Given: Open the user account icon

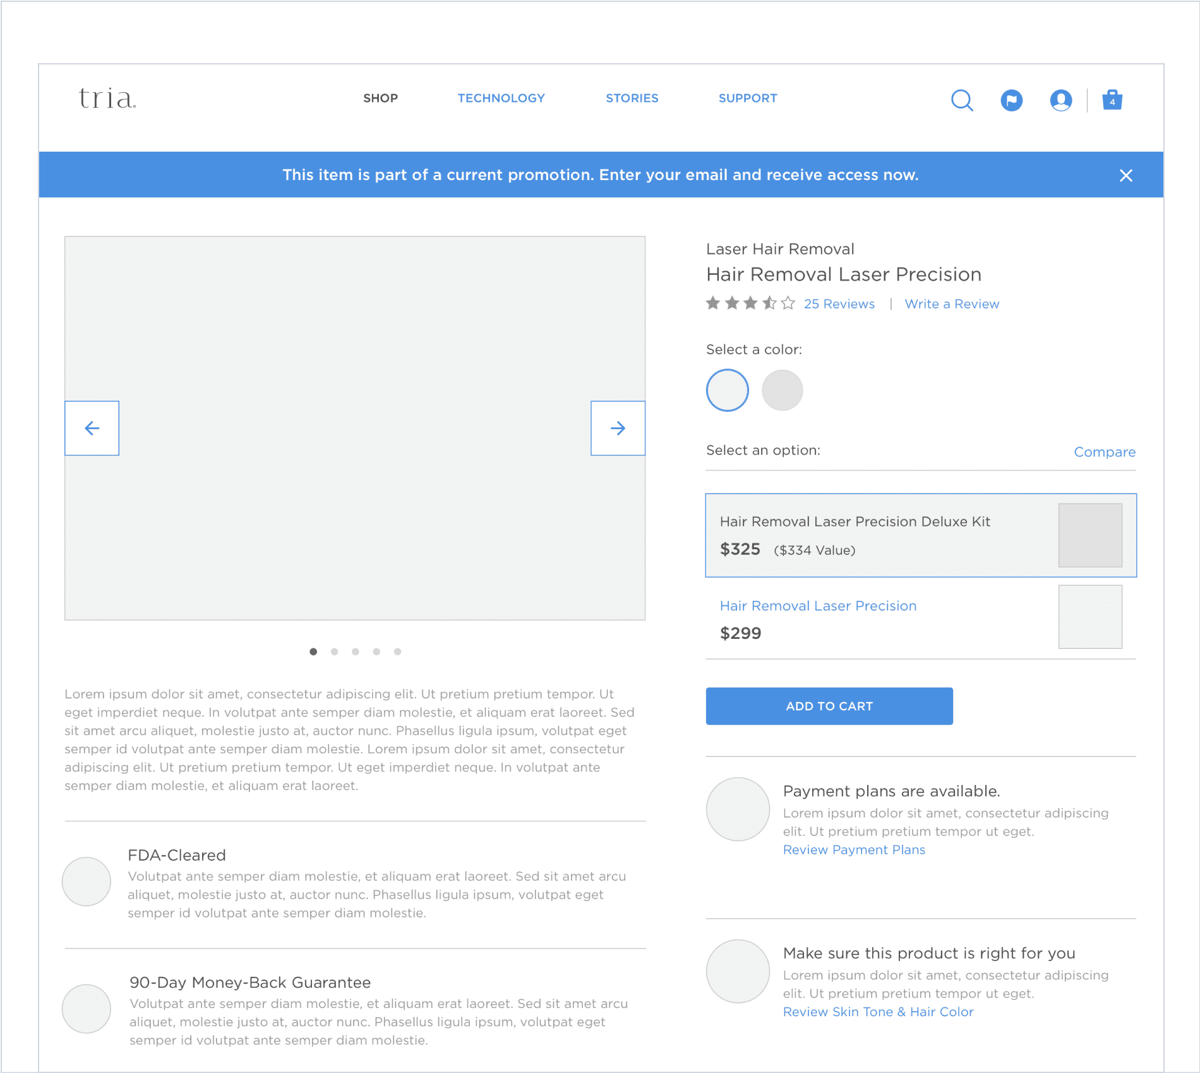Looking at the screenshot, I should tap(1061, 100).
